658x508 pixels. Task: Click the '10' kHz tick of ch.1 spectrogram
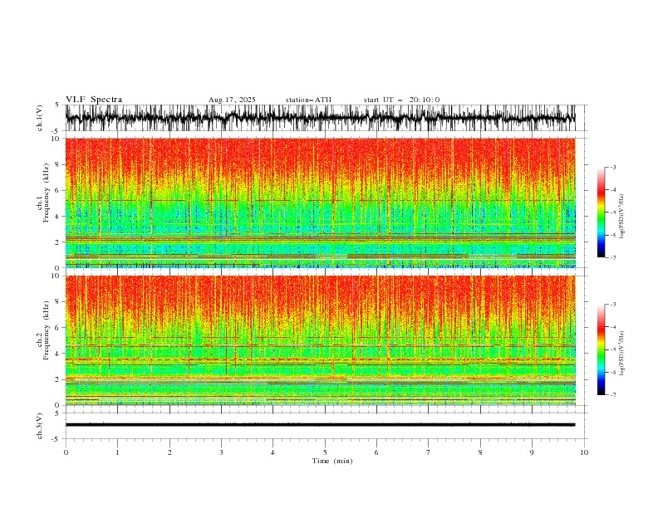click(x=56, y=139)
